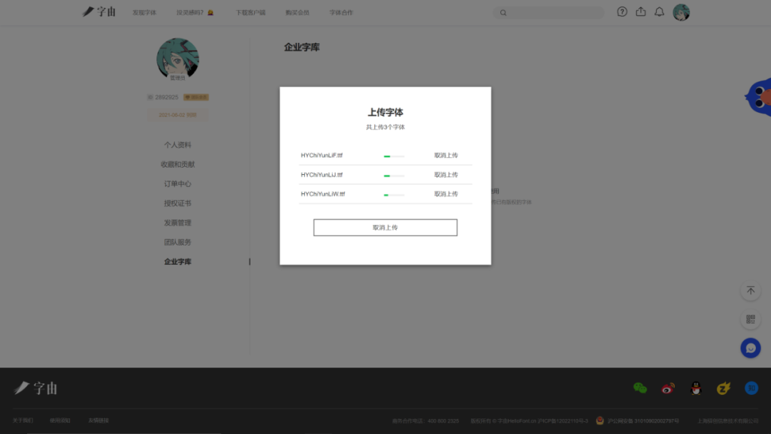Viewport: 771px width, 434px height.
Task: Open the QR code floating button
Action: [750, 320]
